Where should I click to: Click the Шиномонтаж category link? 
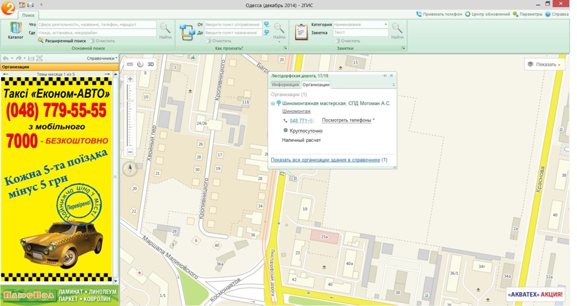click(296, 111)
